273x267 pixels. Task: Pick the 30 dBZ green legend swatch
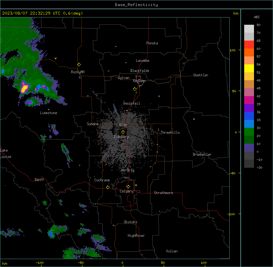click(x=249, y=132)
